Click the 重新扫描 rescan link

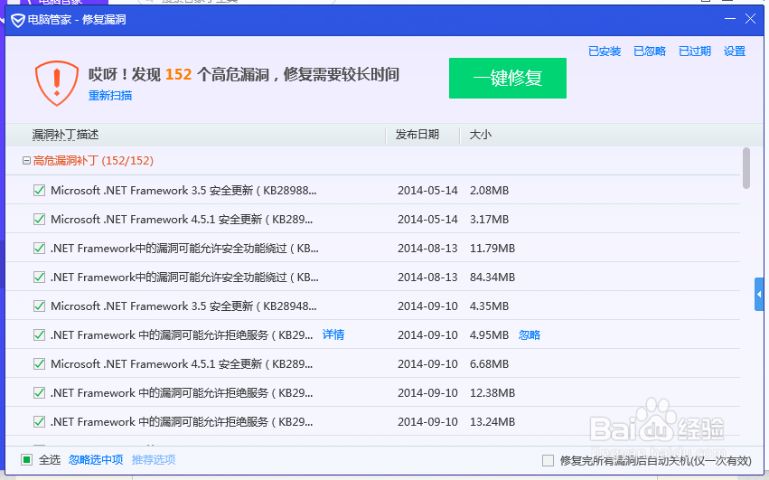pos(110,95)
